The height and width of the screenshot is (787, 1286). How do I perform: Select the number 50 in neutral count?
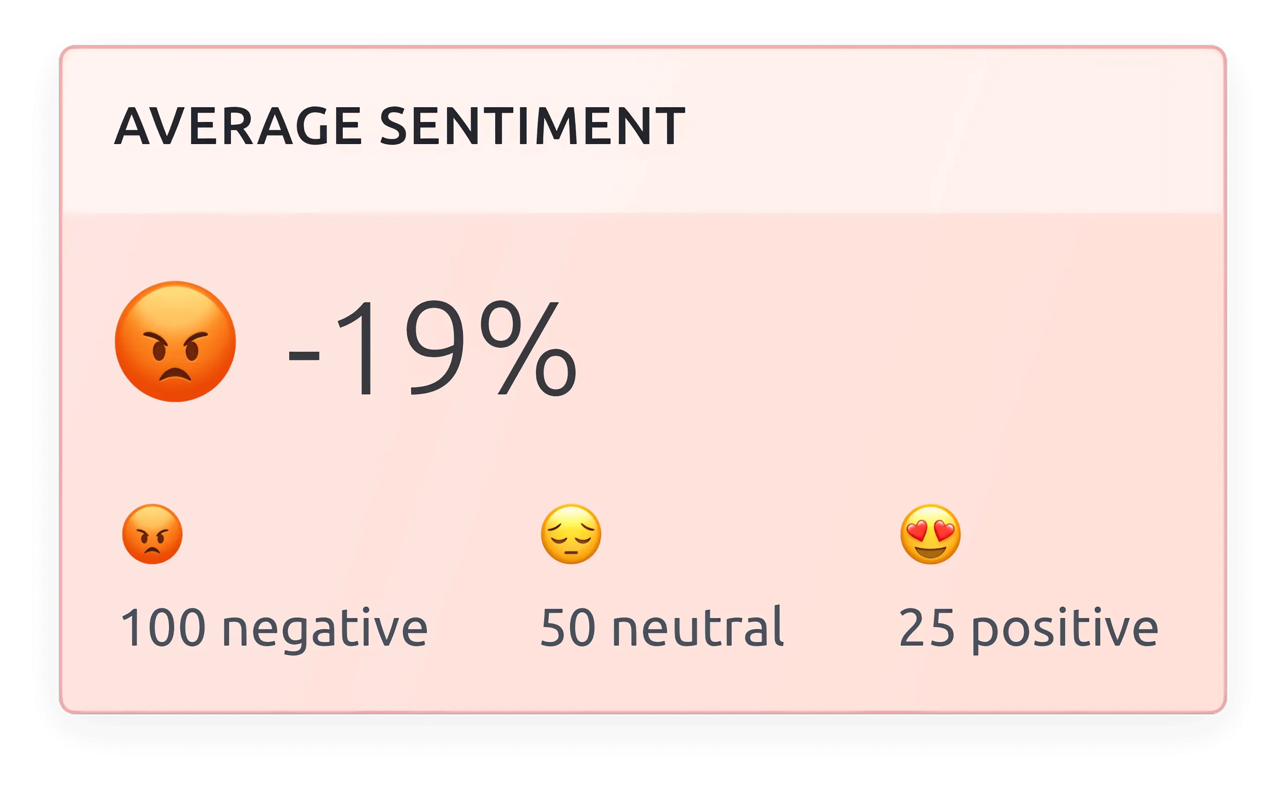point(568,627)
